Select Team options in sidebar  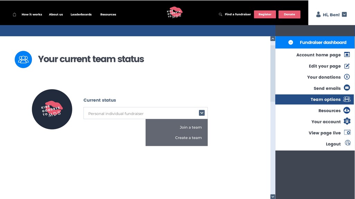[314, 99]
